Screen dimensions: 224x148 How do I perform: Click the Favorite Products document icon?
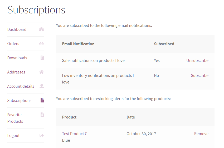pyautogui.click(x=42, y=115)
